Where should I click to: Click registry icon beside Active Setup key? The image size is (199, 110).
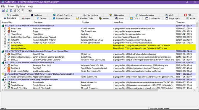click(3, 80)
